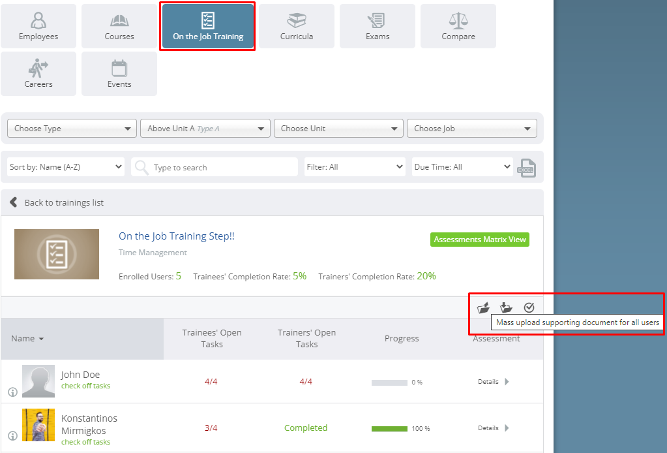Image resolution: width=667 pixels, height=453 pixels.
Task: Open the Above Unit A dropdown
Action: (205, 128)
